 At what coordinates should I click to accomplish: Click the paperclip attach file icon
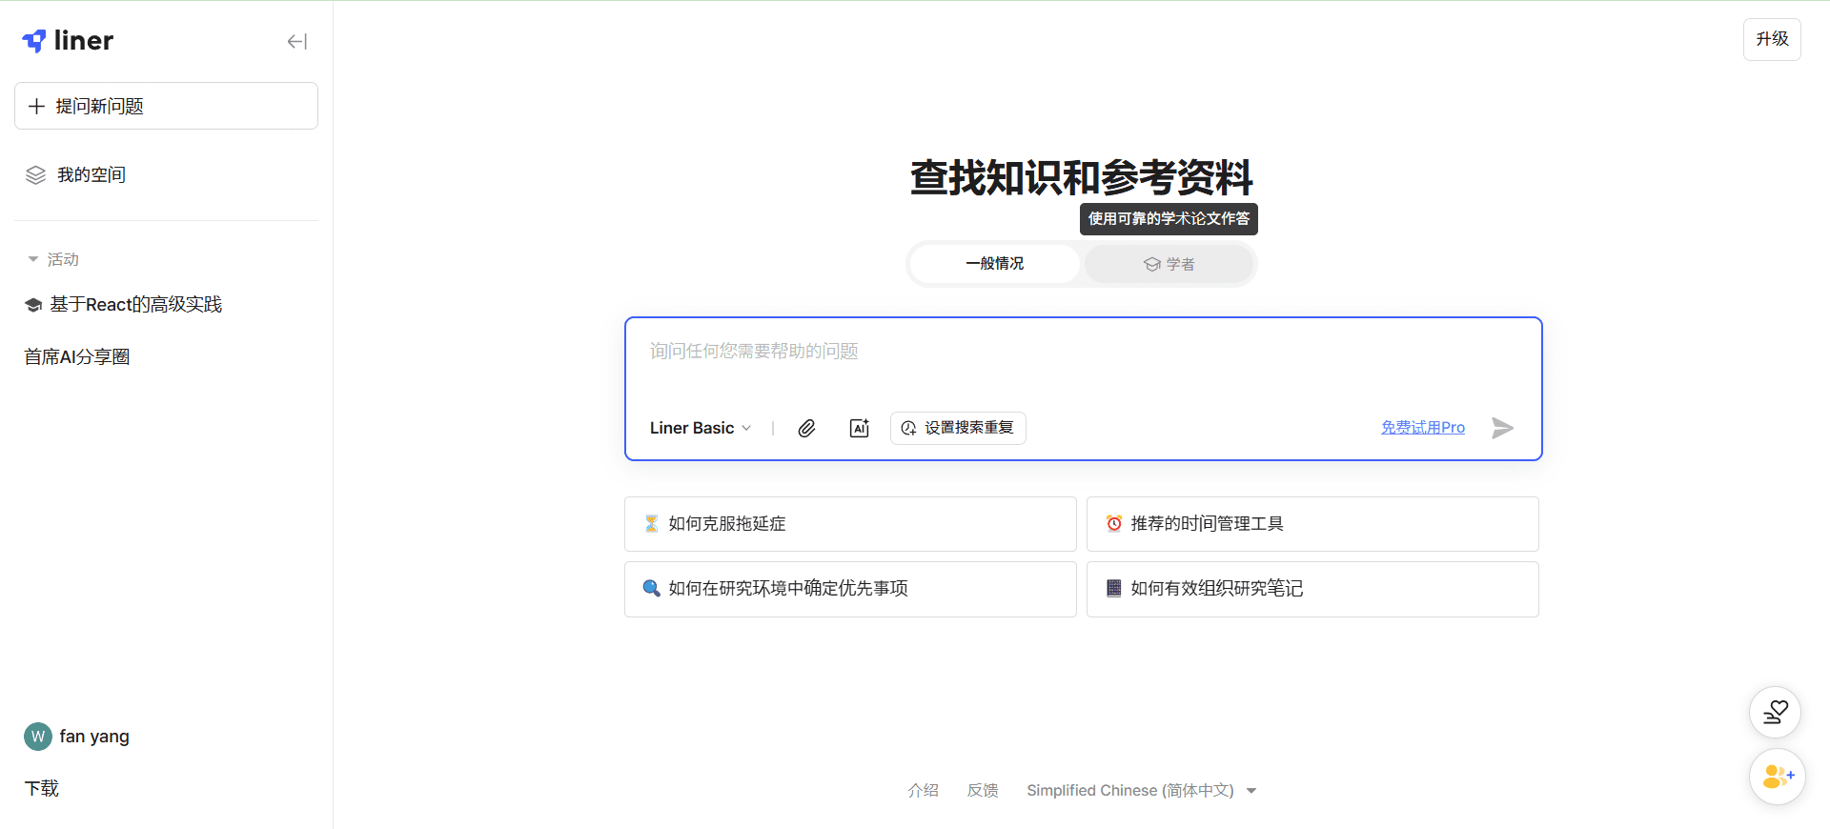[x=806, y=428]
